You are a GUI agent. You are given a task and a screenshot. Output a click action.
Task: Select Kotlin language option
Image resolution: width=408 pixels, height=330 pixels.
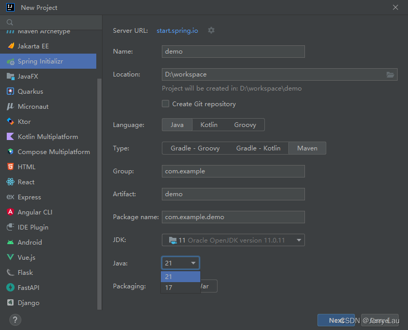click(209, 125)
